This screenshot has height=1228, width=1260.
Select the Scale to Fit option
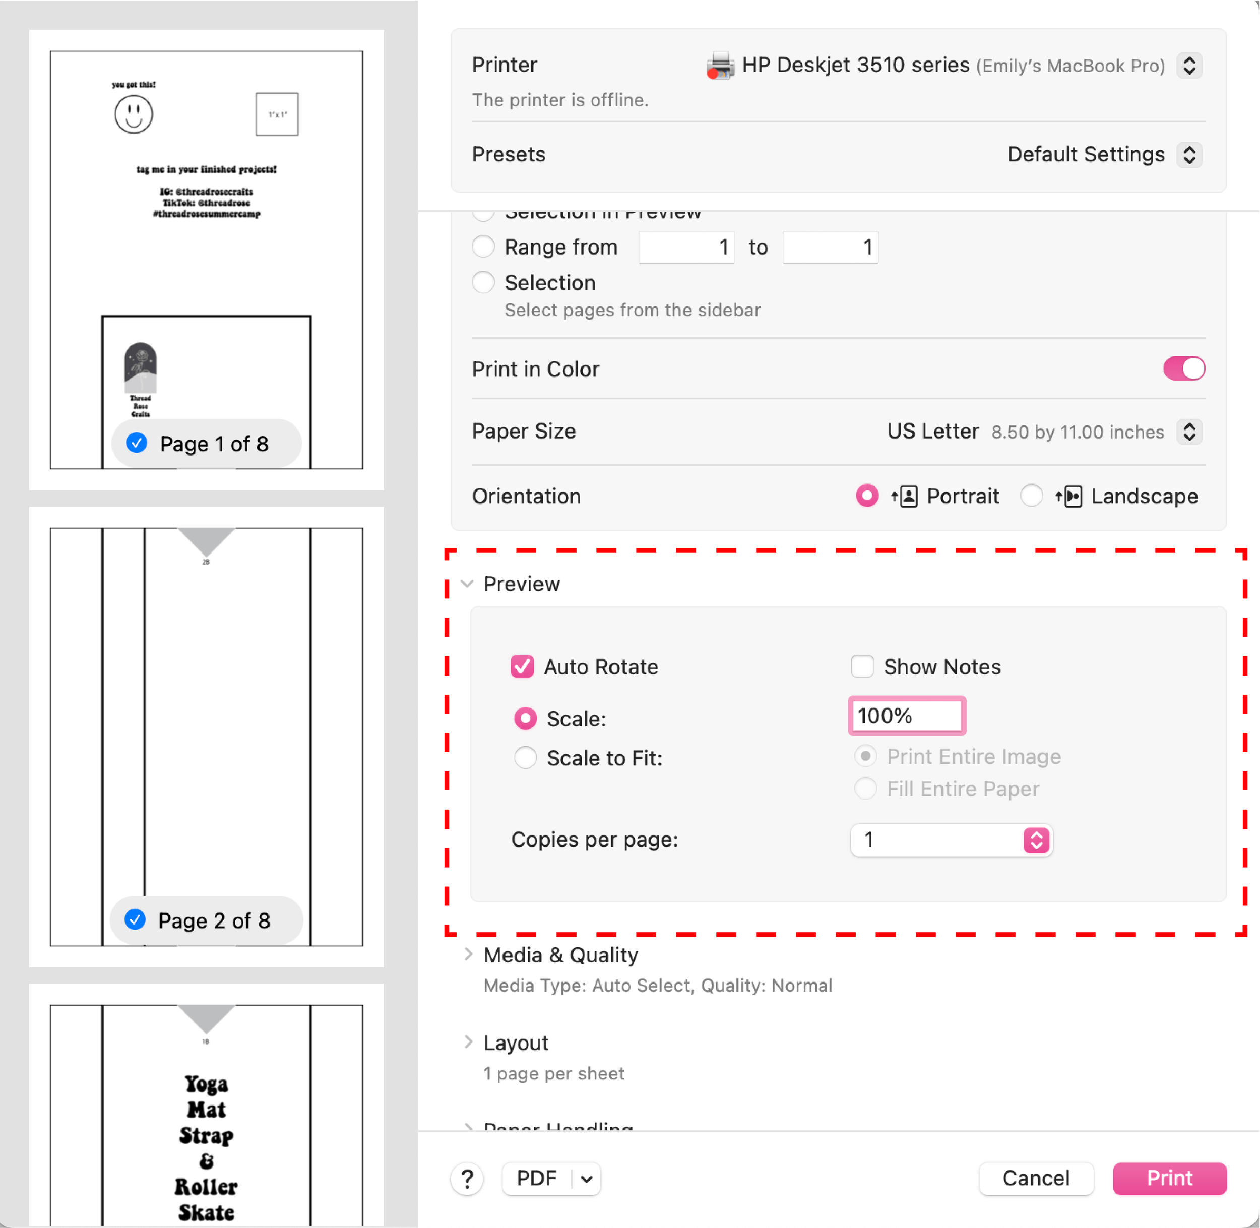tap(526, 758)
